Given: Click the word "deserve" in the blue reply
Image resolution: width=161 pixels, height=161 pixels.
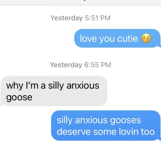Looking at the screenshot, I should pos(74,132).
